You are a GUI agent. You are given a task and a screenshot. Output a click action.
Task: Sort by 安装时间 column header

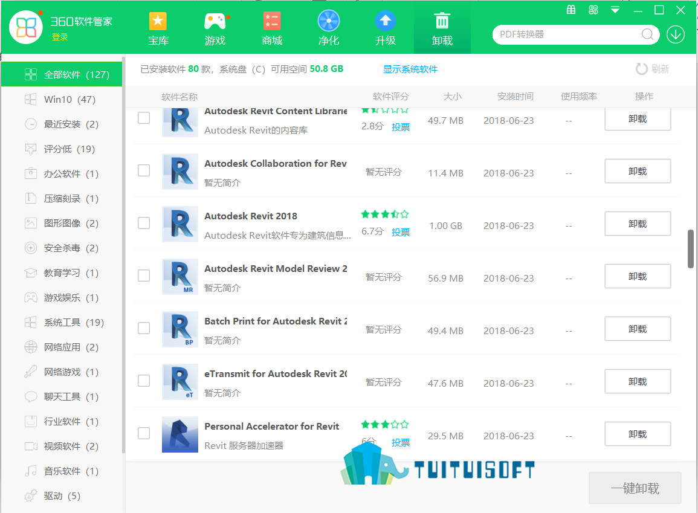tap(515, 97)
